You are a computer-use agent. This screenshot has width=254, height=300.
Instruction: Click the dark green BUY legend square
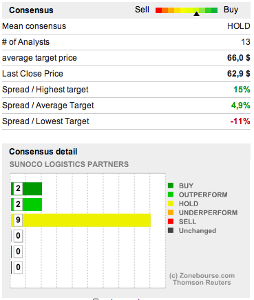click(171, 186)
